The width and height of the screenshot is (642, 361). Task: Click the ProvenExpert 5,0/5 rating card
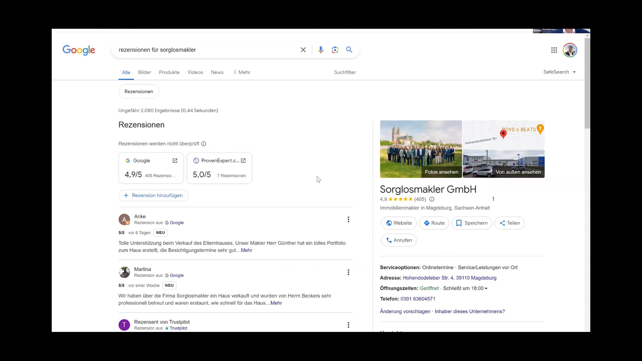click(219, 168)
